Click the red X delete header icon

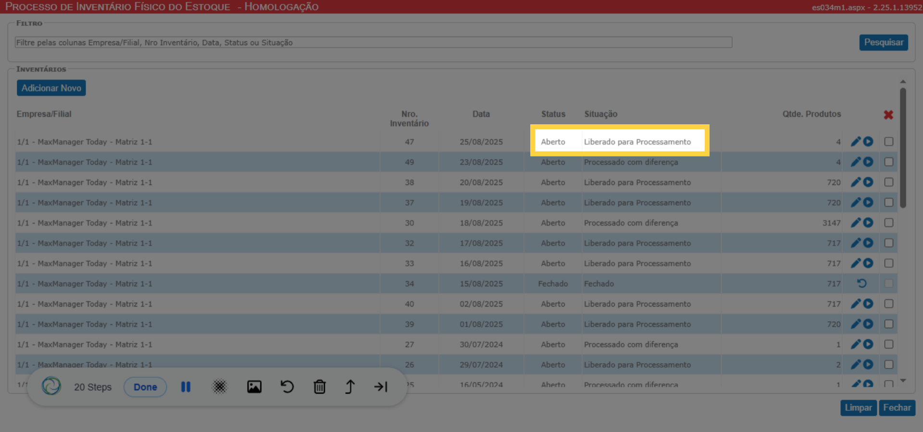(x=888, y=115)
